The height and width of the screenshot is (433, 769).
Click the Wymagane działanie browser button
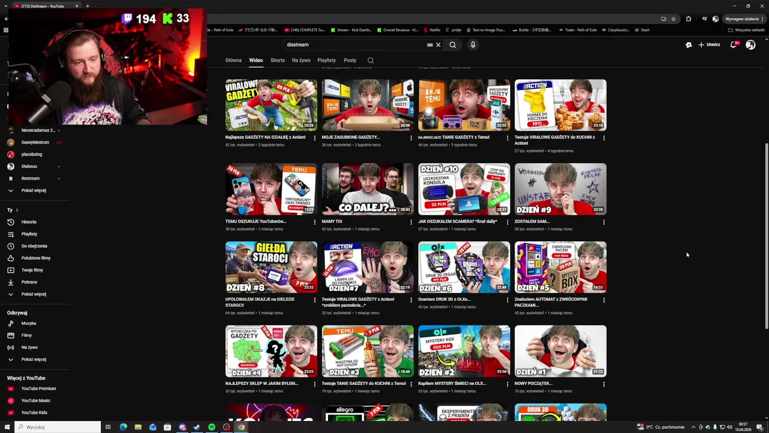tap(744, 19)
